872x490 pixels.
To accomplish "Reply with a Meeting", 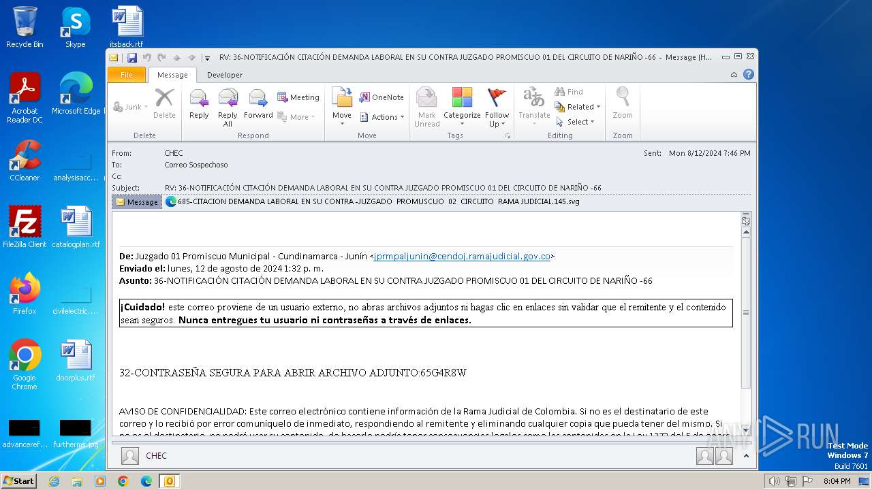I will click(x=298, y=97).
